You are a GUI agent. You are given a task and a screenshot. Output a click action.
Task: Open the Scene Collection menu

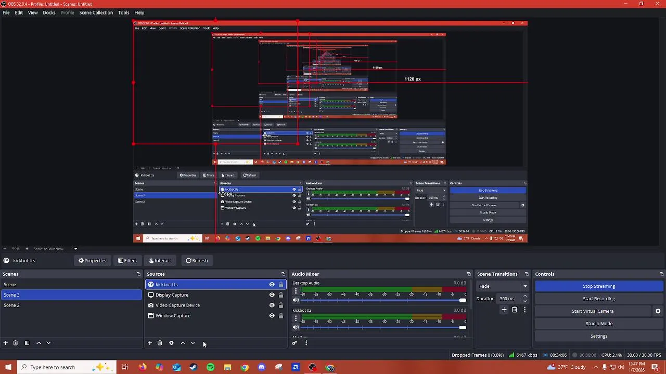click(x=96, y=12)
